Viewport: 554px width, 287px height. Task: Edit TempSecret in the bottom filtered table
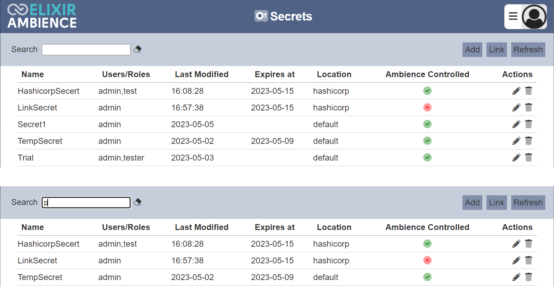coord(516,277)
